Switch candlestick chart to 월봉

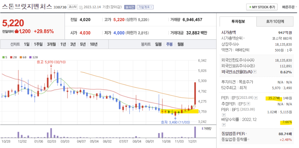(180, 44)
